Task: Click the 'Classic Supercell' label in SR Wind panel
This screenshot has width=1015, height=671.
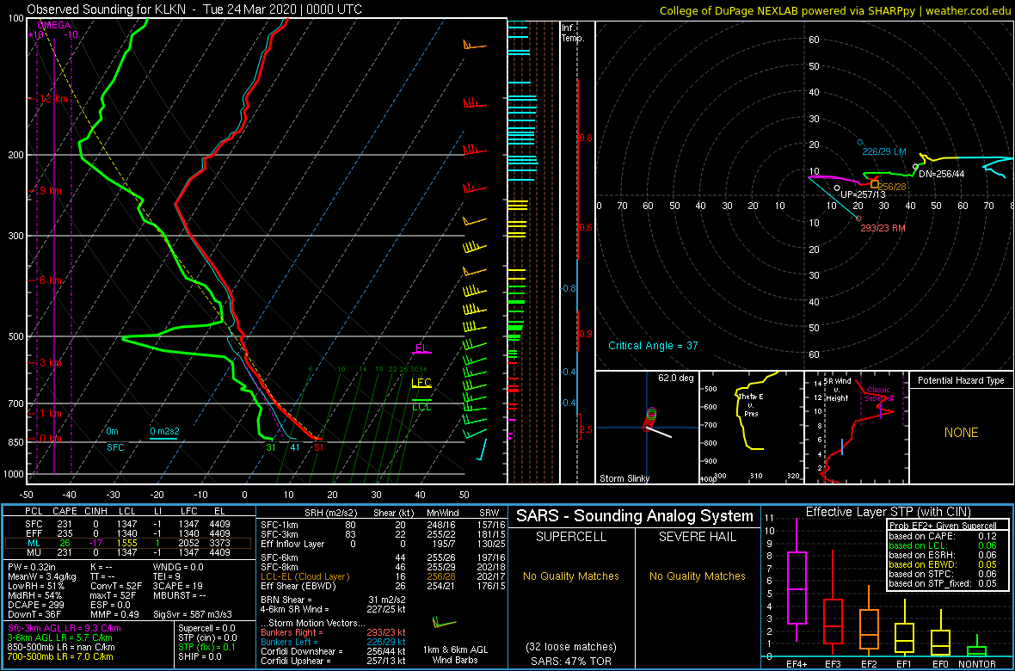Action: point(879,393)
